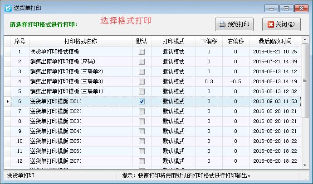
Task: Sort by 打印格式名称 column header
Action: pyautogui.click(x=80, y=42)
